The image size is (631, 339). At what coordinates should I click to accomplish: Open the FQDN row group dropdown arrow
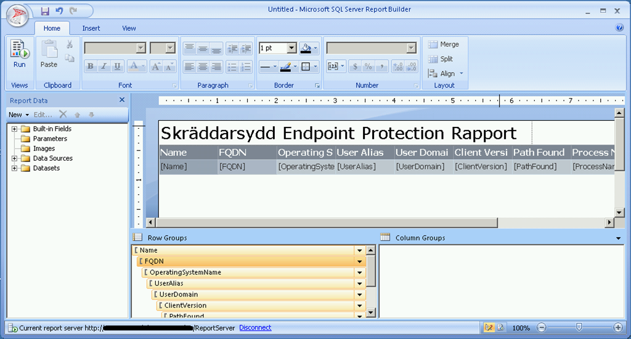[x=359, y=261]
